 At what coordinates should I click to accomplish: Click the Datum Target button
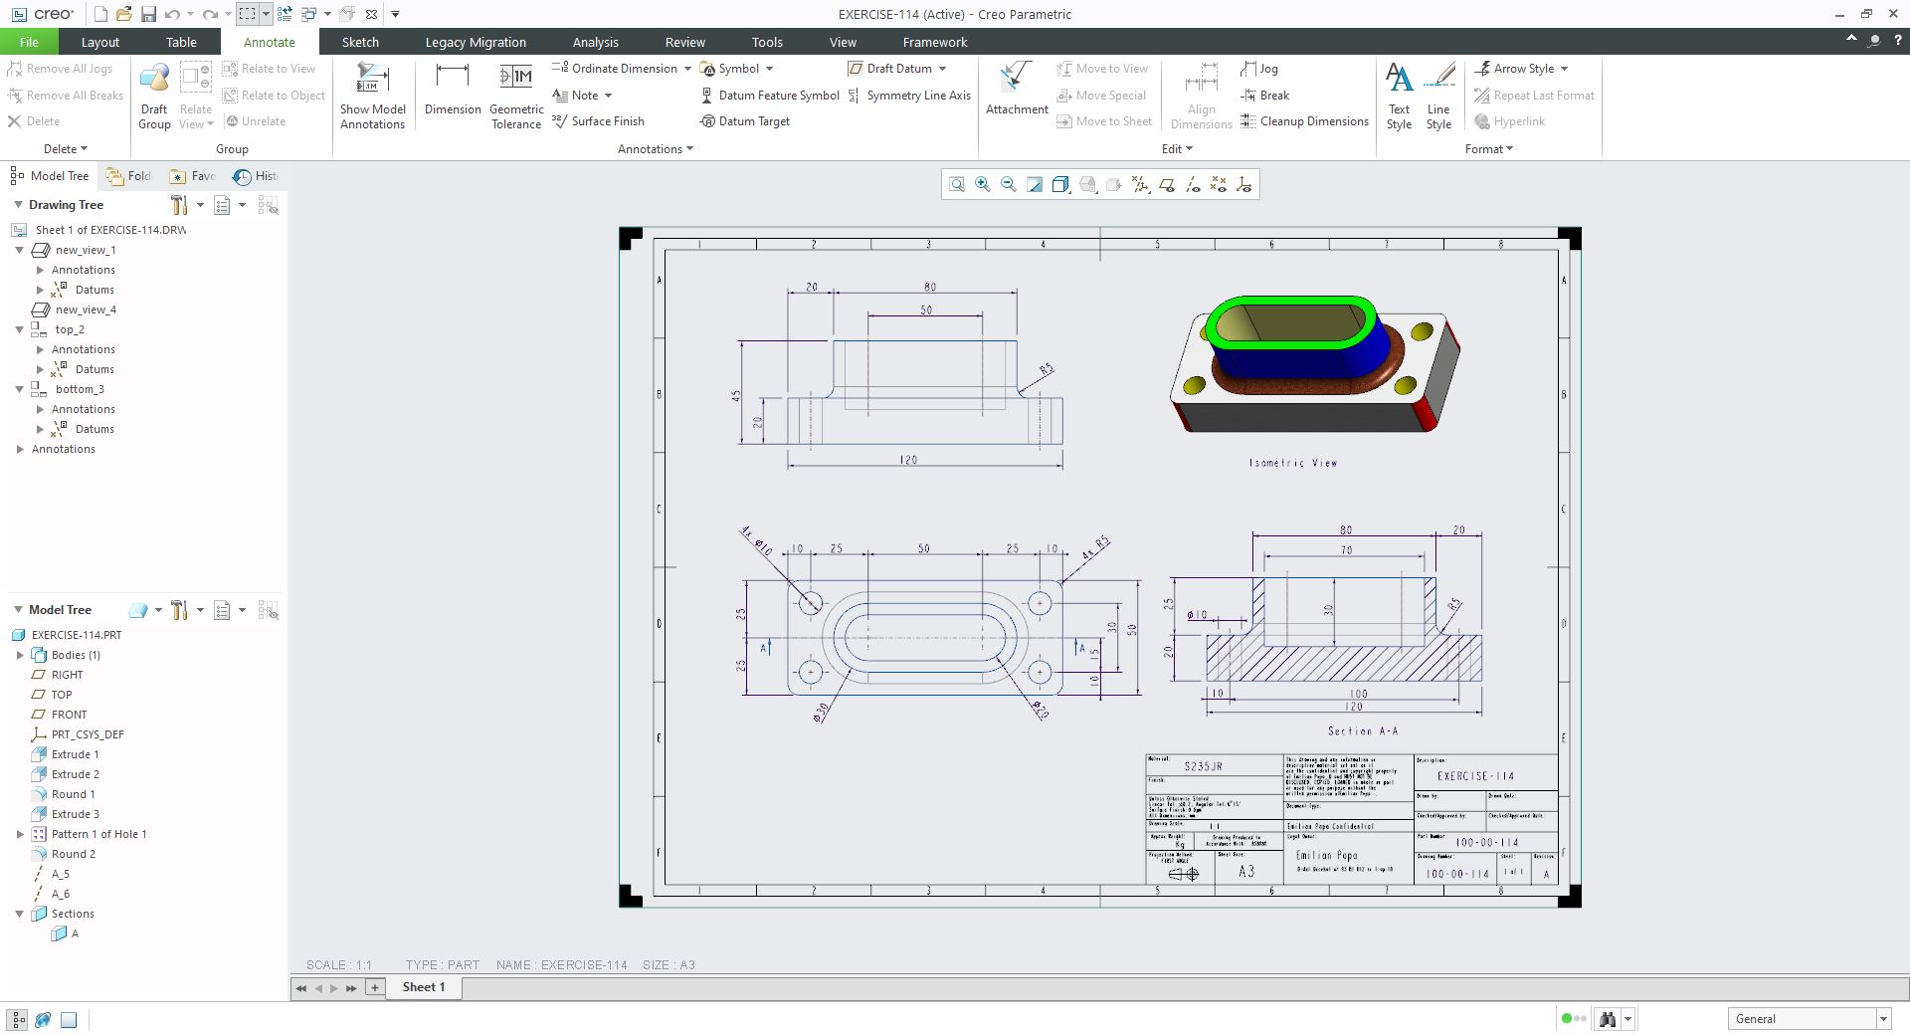[744, 121]
